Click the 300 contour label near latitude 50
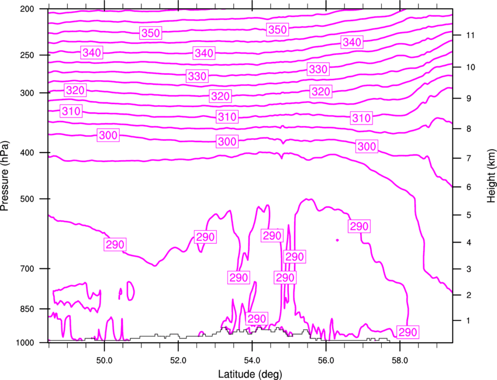The image size is (497, 380). click(x=108, y=135)
